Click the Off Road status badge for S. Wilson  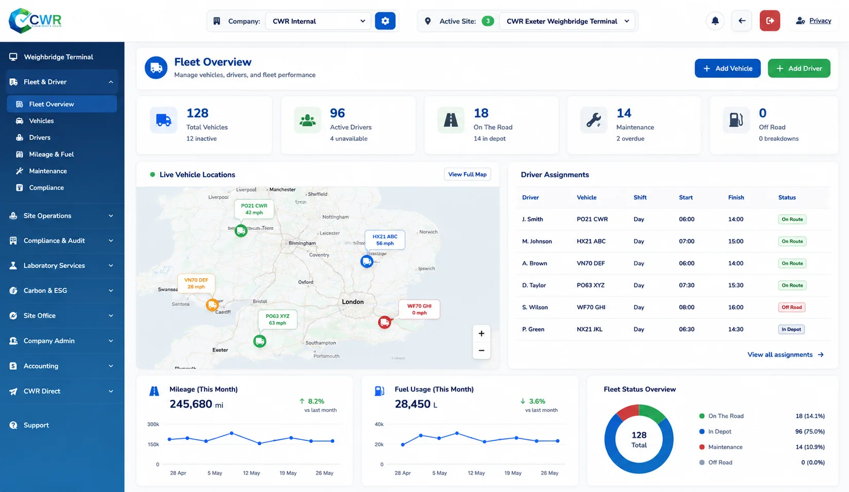(x=791, y=307)
